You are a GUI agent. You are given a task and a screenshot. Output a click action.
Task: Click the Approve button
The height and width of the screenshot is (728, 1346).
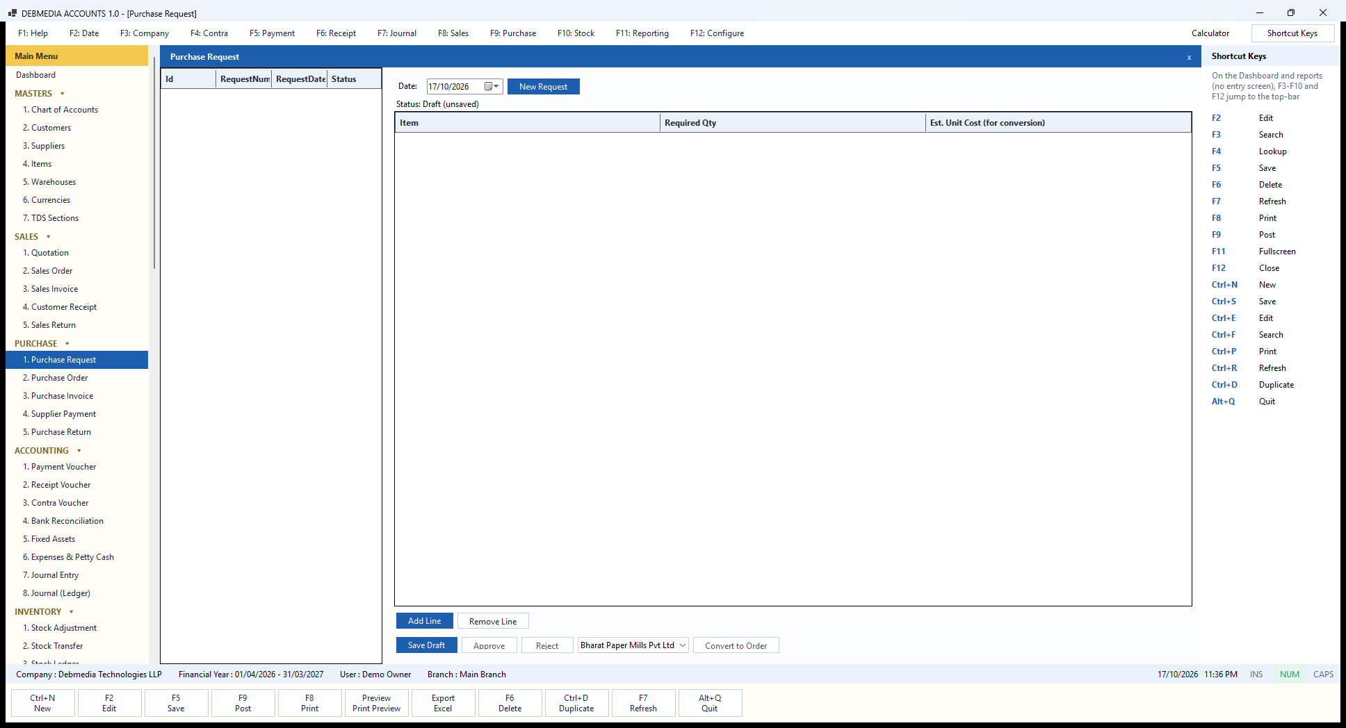click(489, 645)
